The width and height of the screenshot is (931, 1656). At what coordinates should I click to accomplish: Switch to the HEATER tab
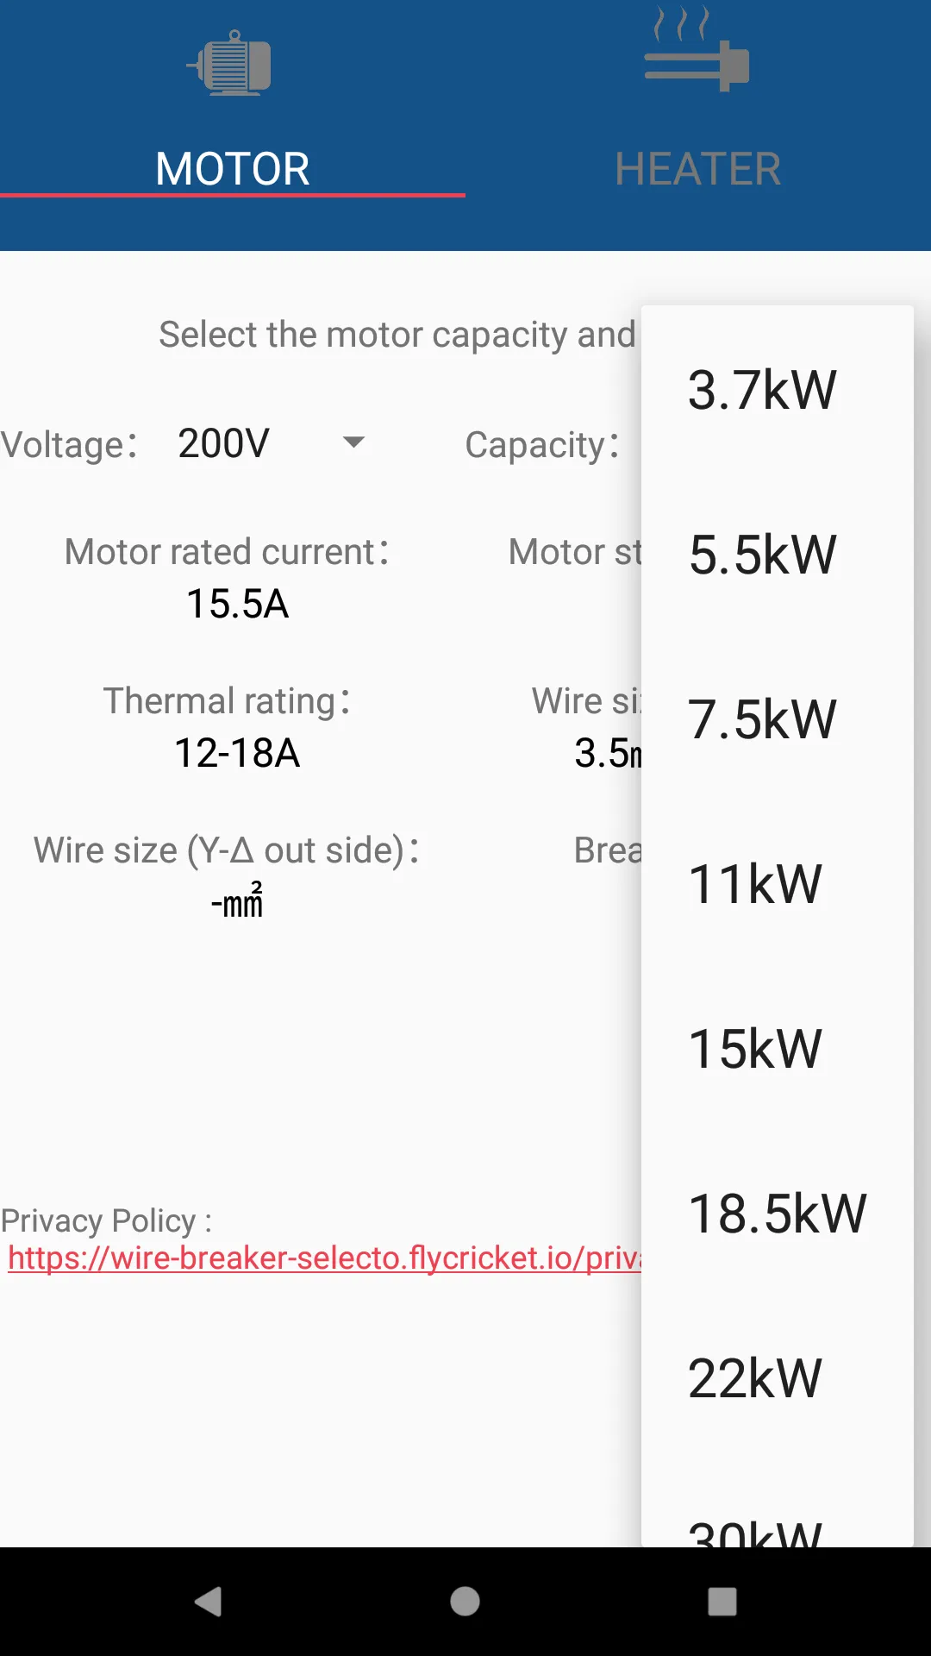pyautogui.click(x=697, y=169)
